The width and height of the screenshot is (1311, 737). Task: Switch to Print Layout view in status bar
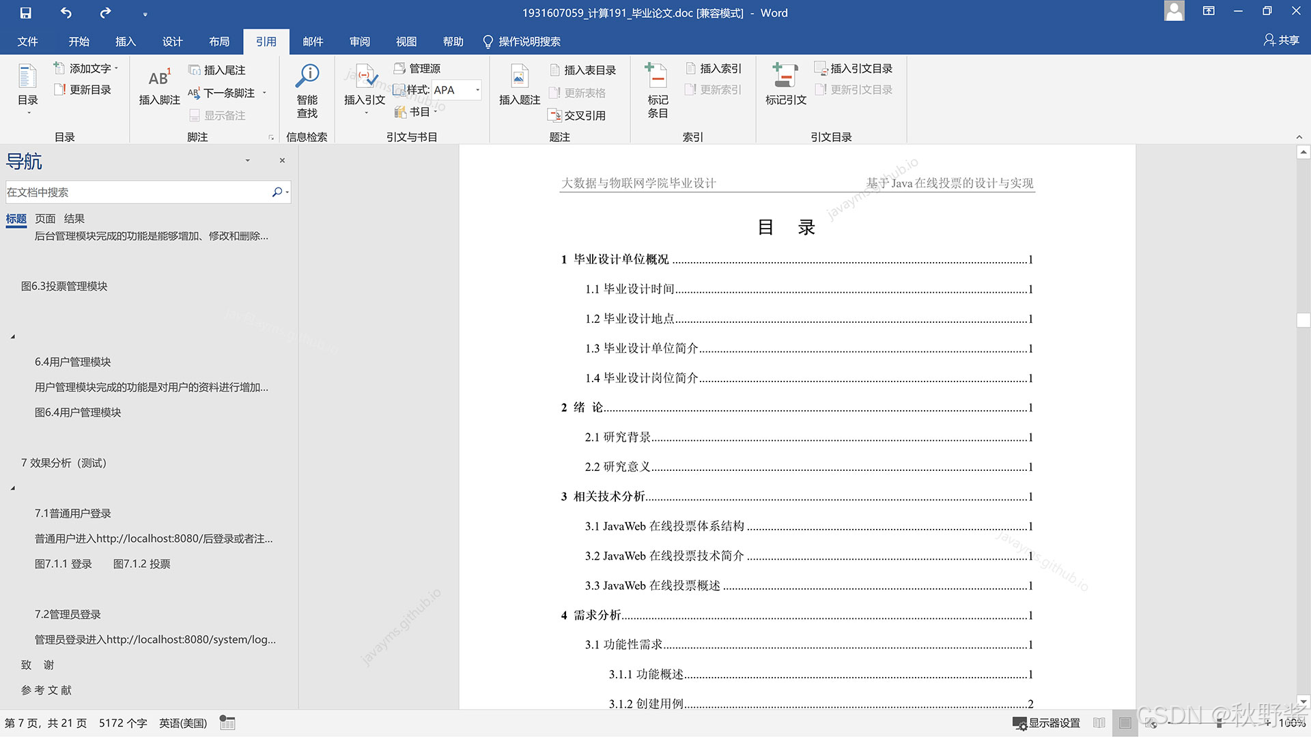coord(1125,723)
